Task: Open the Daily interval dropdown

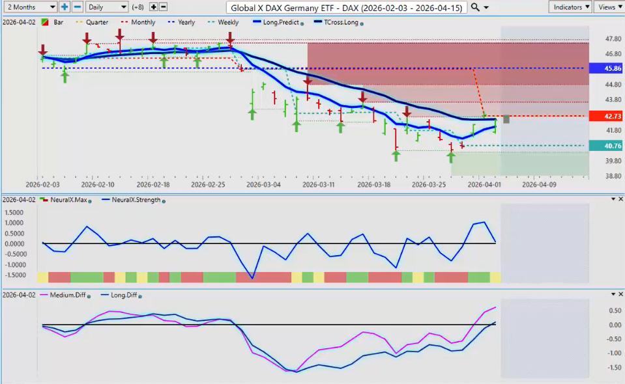Action: coord(106,7)
